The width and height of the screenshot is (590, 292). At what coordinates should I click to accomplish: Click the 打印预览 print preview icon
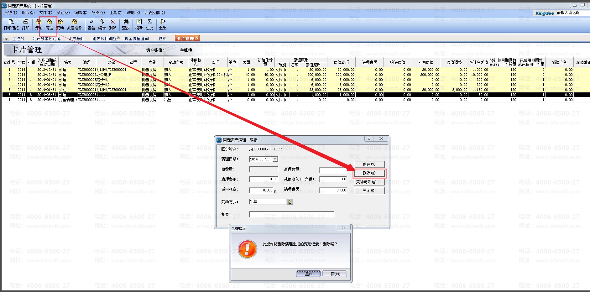pyautogui.click(x=11, y=22)
